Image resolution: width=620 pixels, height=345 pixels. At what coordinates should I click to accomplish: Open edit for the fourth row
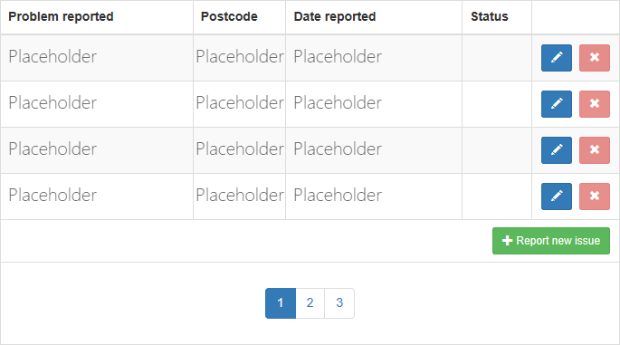click(557, 196)
